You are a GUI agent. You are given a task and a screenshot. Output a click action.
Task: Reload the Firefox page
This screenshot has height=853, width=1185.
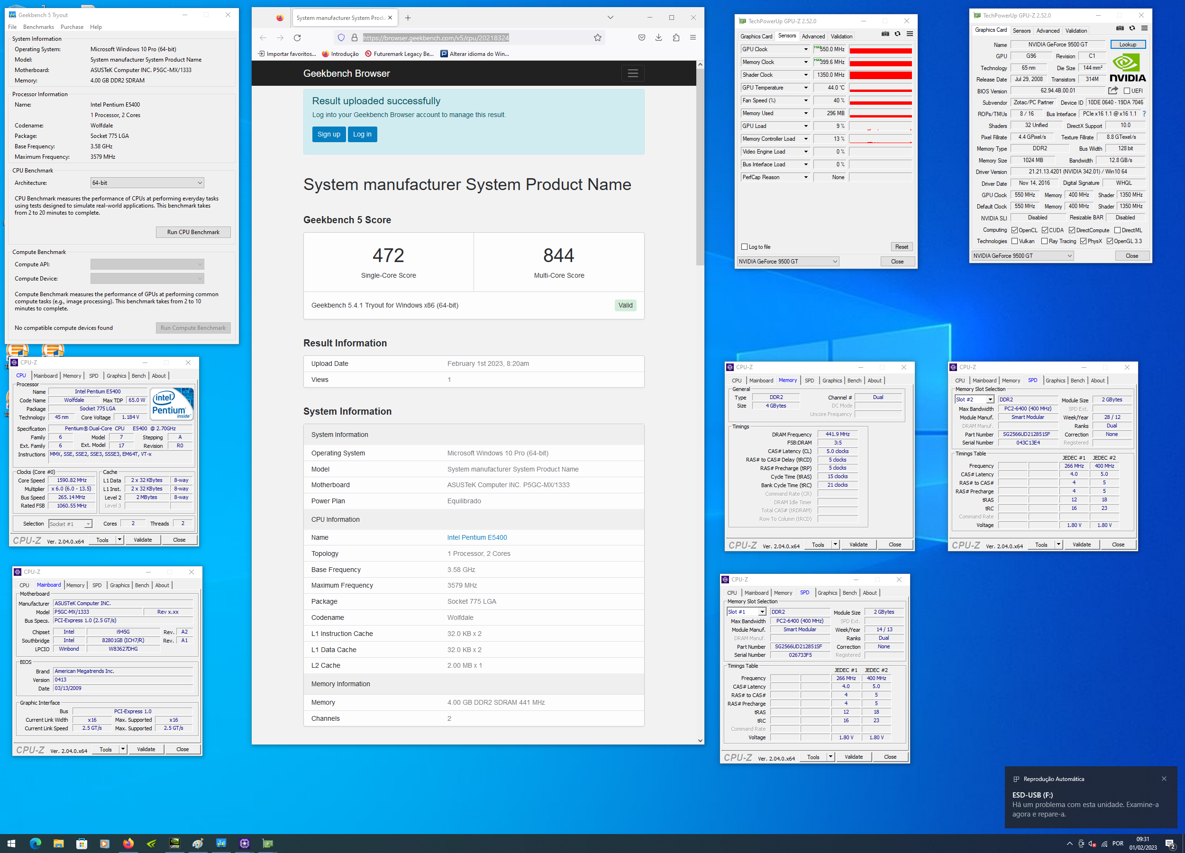297,37
